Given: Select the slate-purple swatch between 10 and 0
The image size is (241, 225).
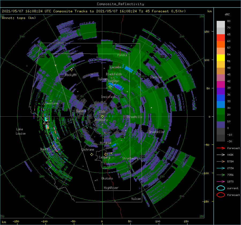Looking at the screenshot, I should tap(221, 125).
